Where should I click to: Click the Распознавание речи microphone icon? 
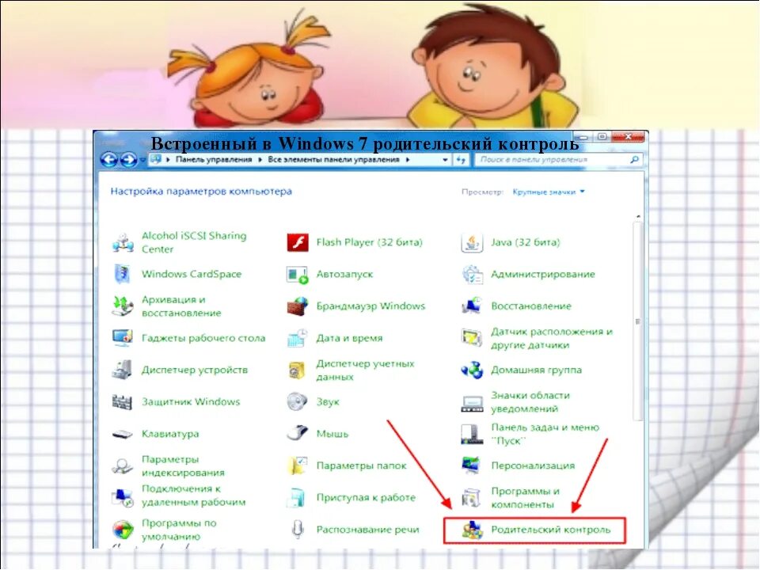tap(298, 530)
